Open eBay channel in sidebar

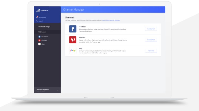pyautogui.click(x=43, y=44)
